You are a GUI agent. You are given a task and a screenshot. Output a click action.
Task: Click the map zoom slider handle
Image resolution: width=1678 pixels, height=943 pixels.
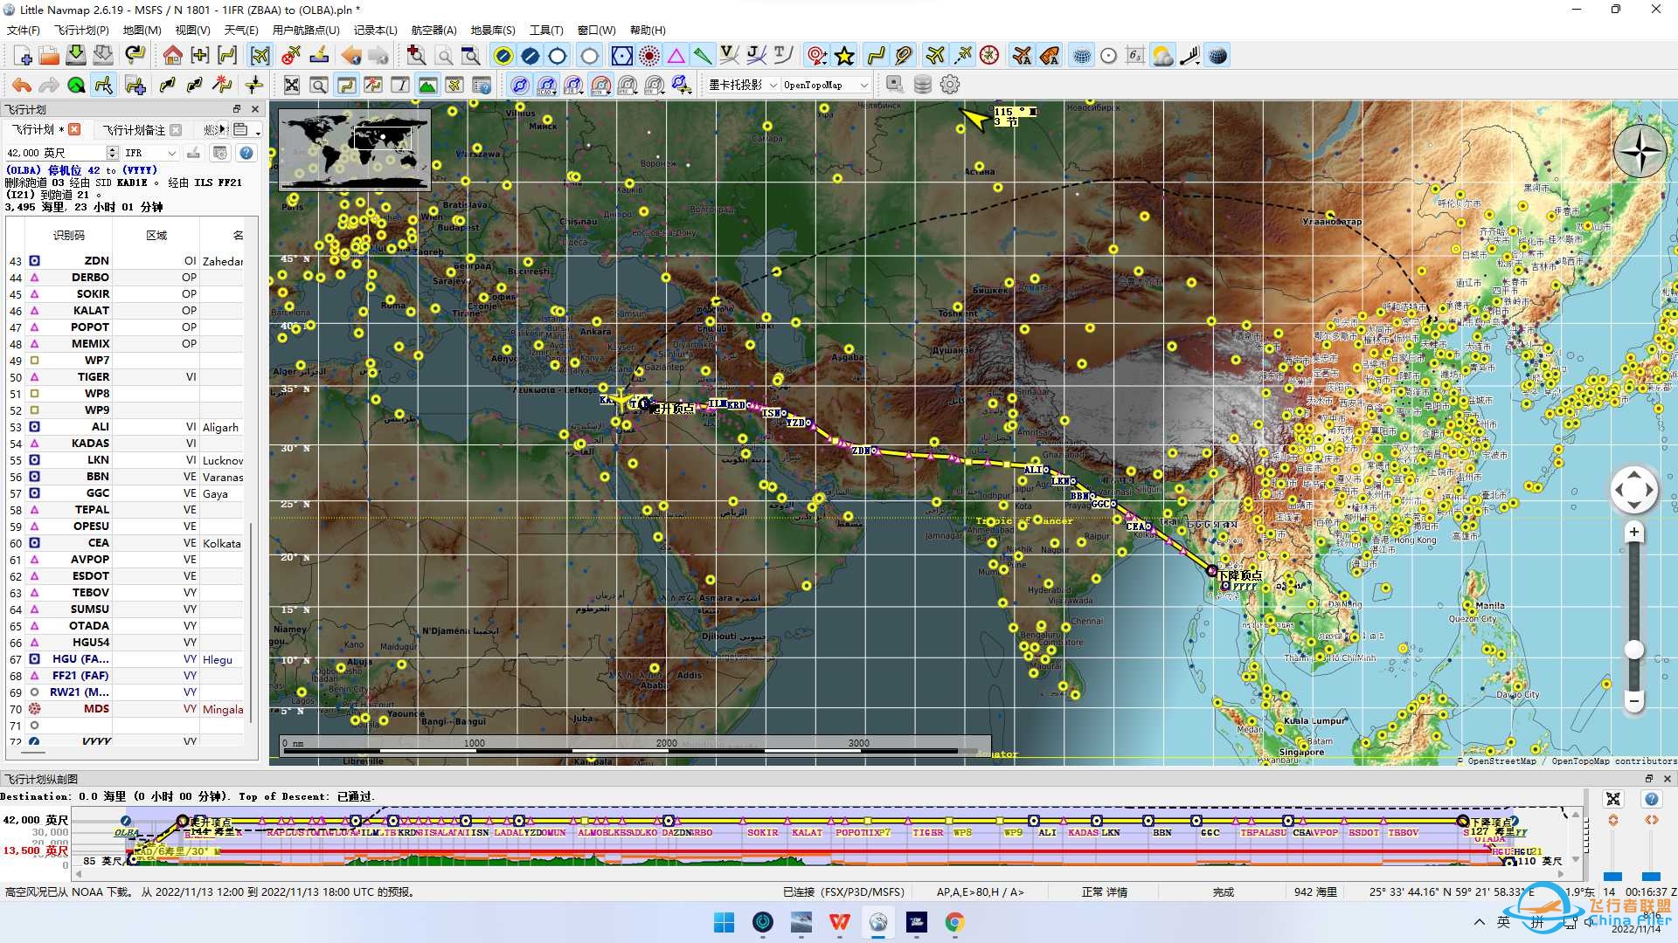click(x=1633, y=650)
